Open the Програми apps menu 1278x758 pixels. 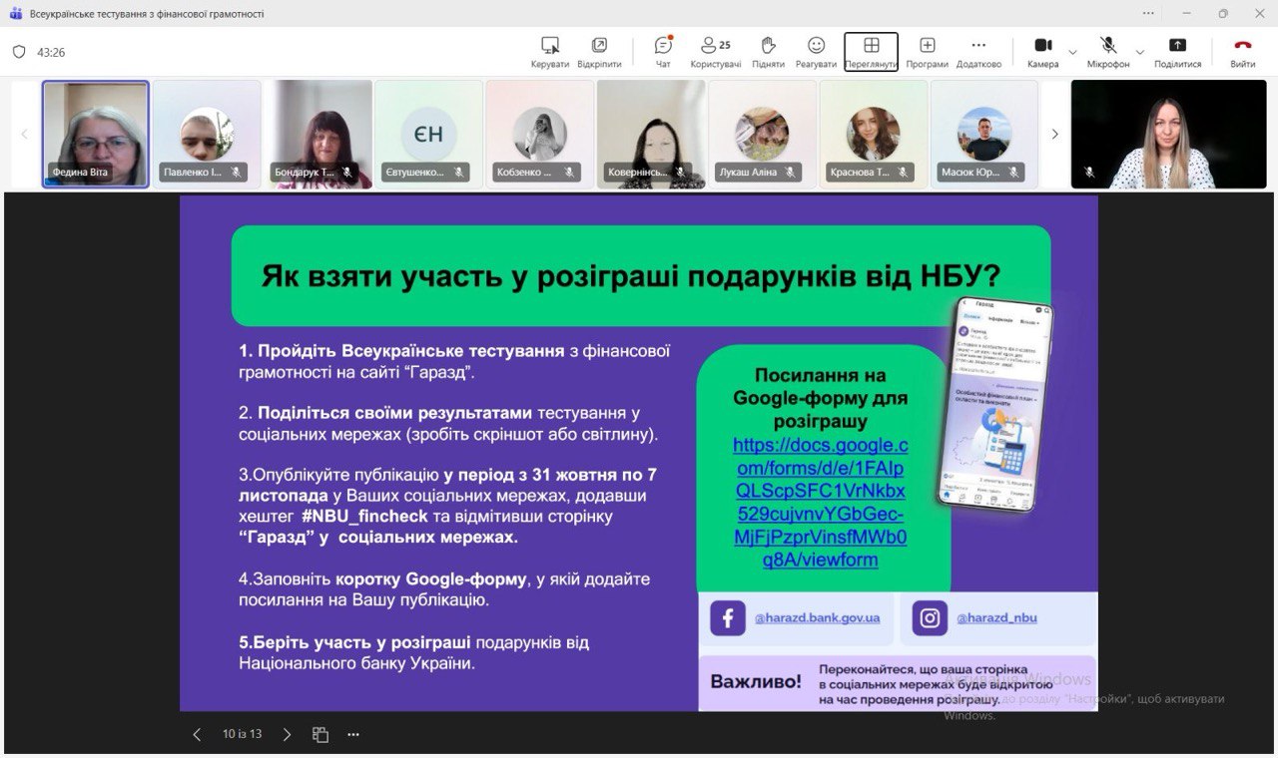point(927,51)
